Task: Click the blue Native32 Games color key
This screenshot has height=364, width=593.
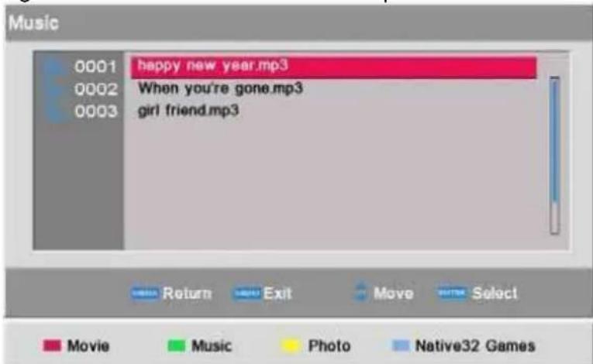Action: tap(401, 345)
